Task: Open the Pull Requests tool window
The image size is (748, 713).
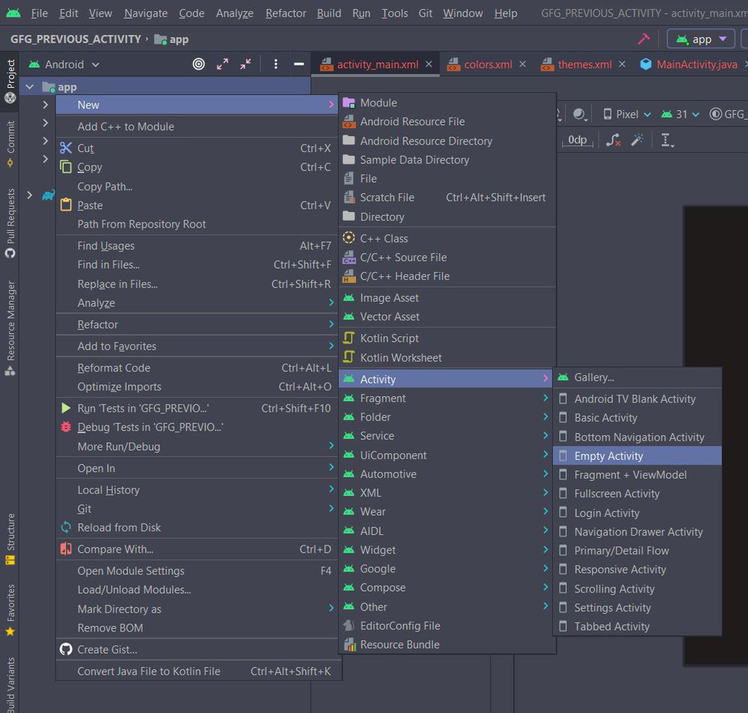Action: [x=10, y=222]
